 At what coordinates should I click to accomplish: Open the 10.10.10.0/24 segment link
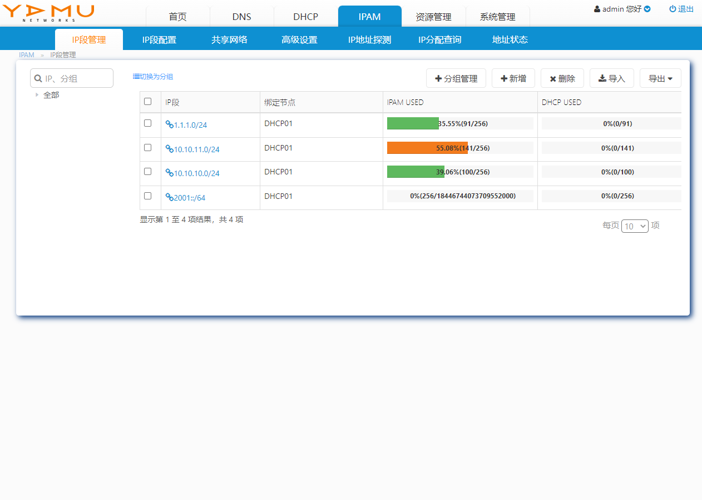click(197, 173)
